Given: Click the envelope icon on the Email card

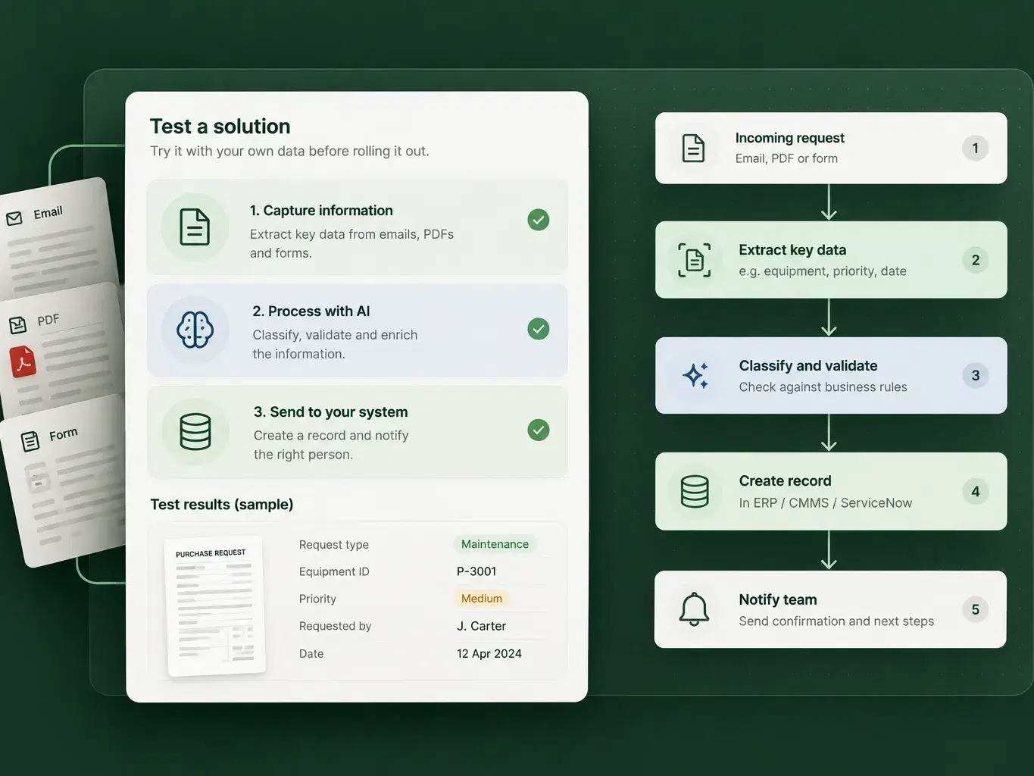Looking at the screenshot, I should (x=14, y=218).
